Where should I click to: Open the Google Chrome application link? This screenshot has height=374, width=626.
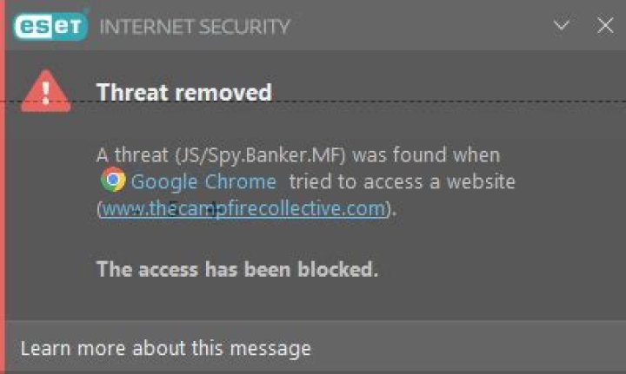click(203, 181)
